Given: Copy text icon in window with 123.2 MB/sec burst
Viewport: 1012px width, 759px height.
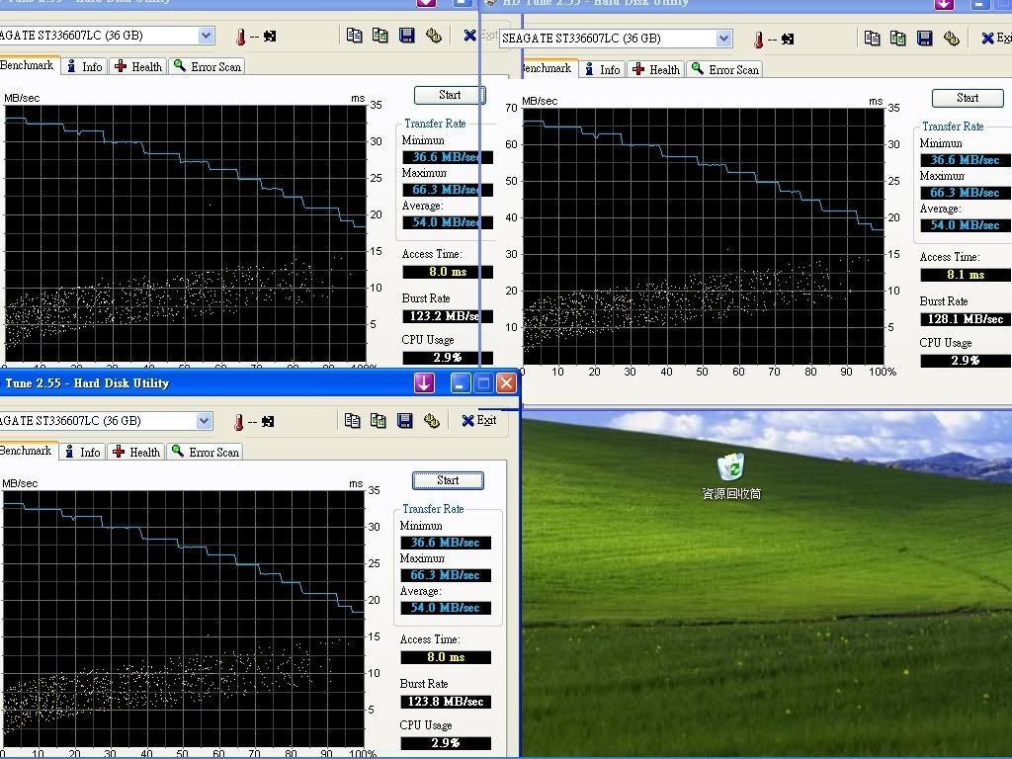Looking at the screenshot, I should tap(355, 35).
